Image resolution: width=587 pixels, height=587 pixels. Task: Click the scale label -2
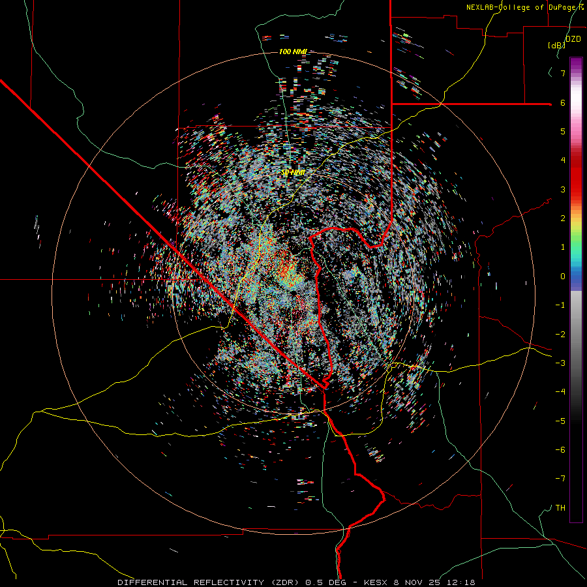pos(560,335)
